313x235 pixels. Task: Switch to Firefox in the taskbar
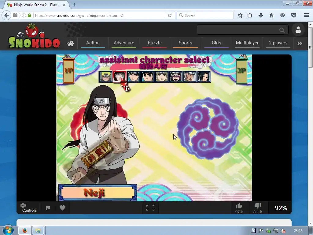25,231
